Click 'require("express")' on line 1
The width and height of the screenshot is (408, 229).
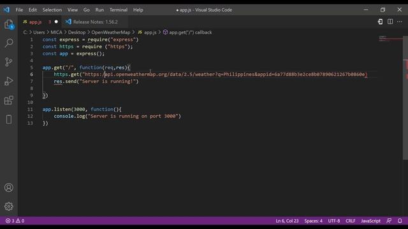click(x=113, y=39)
